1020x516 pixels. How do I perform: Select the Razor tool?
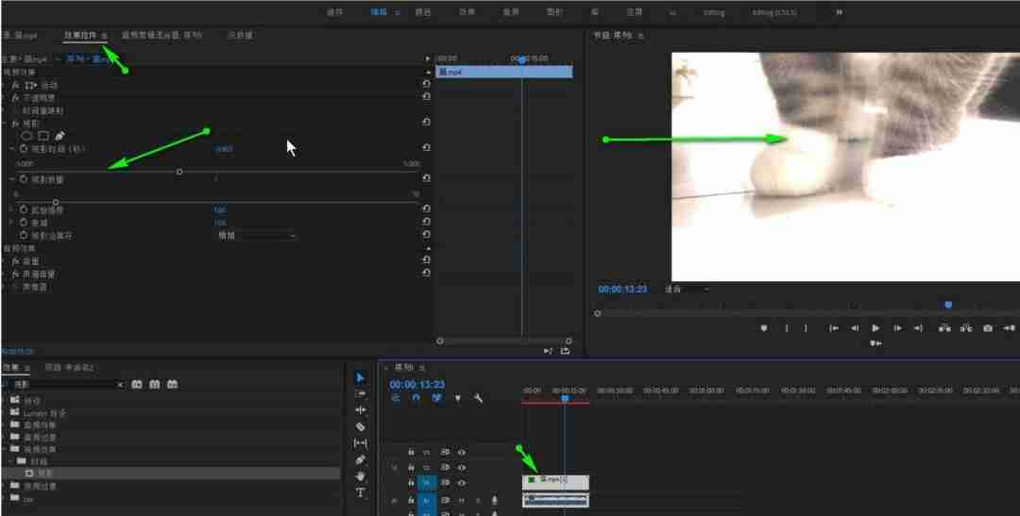[361, 426]
